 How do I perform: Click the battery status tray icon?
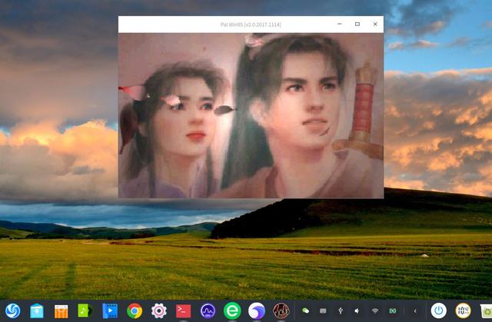pos(393,310)
